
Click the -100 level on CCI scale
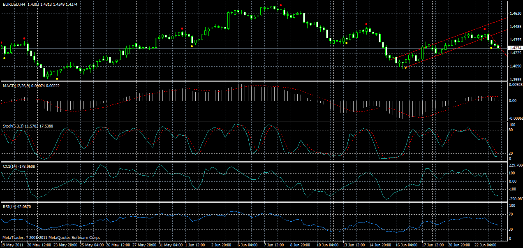(x=513, y=189)
